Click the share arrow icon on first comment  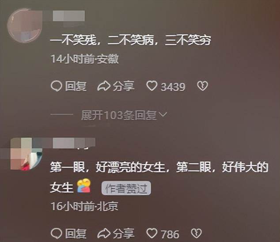tap(104, 86)
